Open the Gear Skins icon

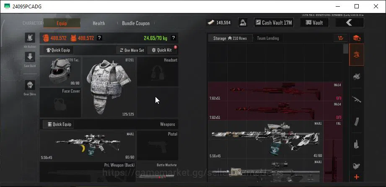(x=30, y=85)
